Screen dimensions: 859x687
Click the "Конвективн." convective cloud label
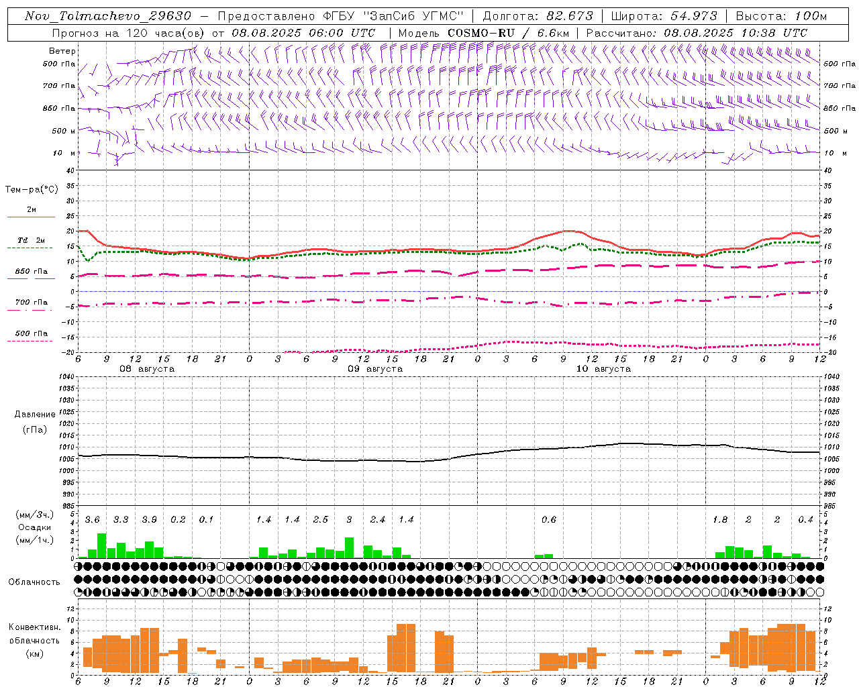pos(34,627)
